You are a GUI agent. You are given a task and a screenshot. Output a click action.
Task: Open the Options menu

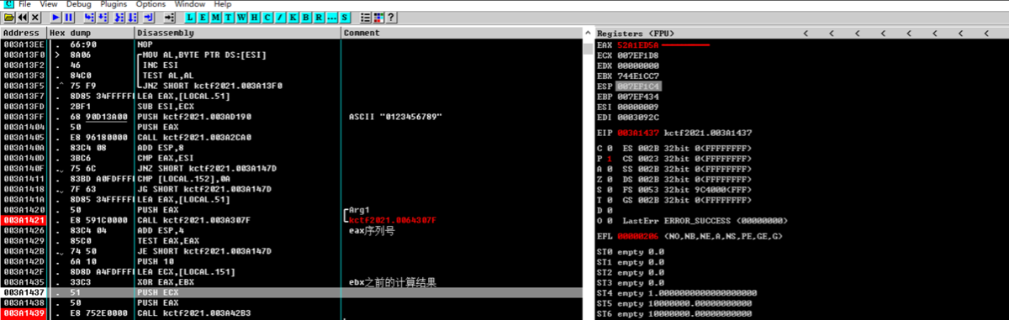click(151, 4)
